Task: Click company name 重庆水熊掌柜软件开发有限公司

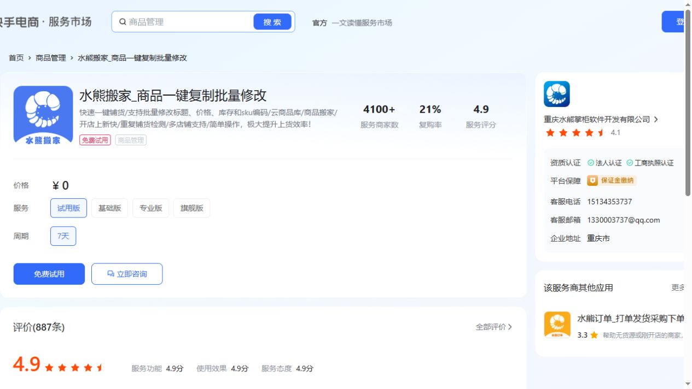Action: [597, 119]
